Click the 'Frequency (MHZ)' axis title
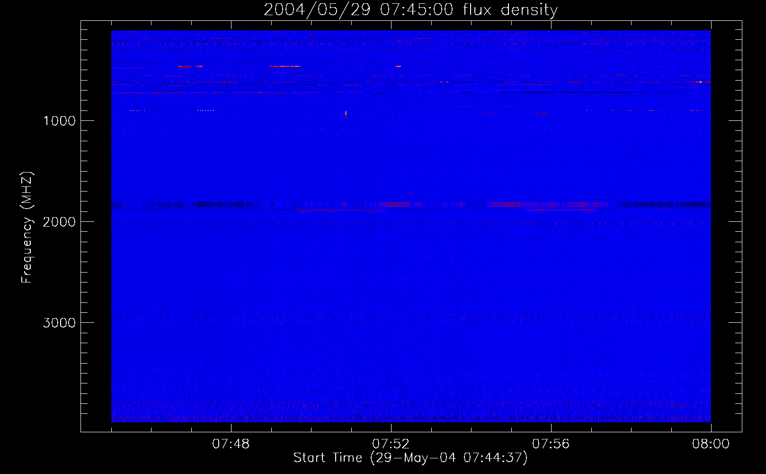The width and height of the screenshot is (766, 474). 27,228
